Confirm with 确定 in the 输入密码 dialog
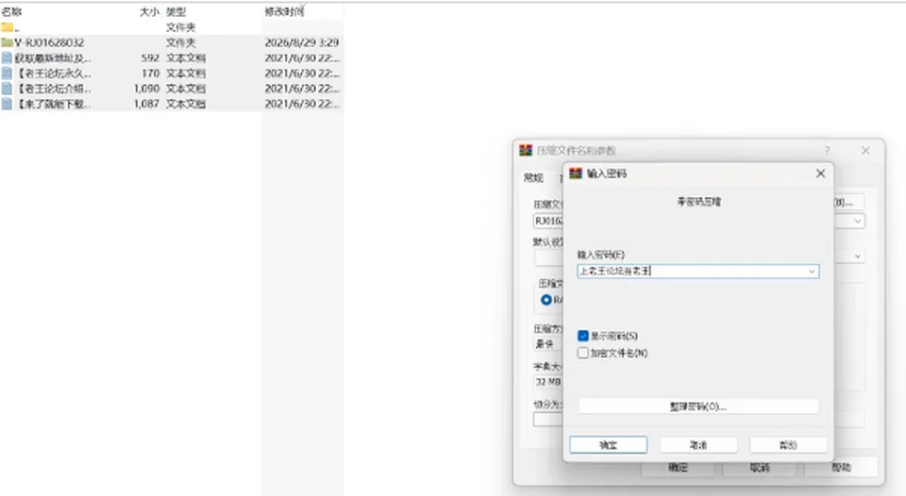The width and height of the screenshot is (906, 496). [609, 445]
